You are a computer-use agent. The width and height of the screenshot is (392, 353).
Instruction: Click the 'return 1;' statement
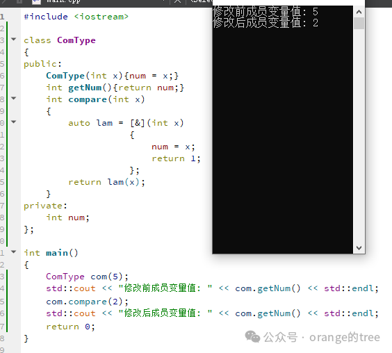[176, 158]
